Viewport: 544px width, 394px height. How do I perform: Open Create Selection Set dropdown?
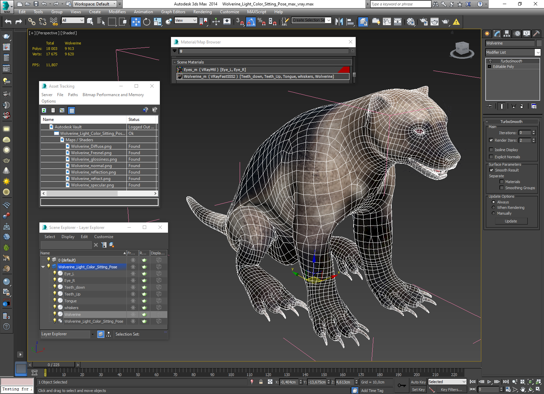[311, 20]
